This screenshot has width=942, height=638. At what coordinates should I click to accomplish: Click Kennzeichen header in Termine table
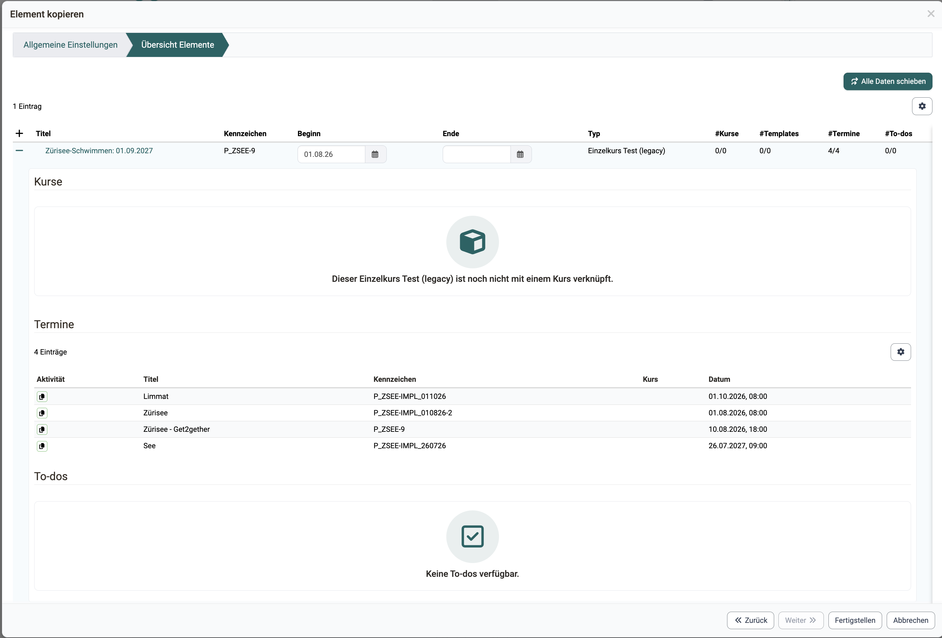click(395, 380)
